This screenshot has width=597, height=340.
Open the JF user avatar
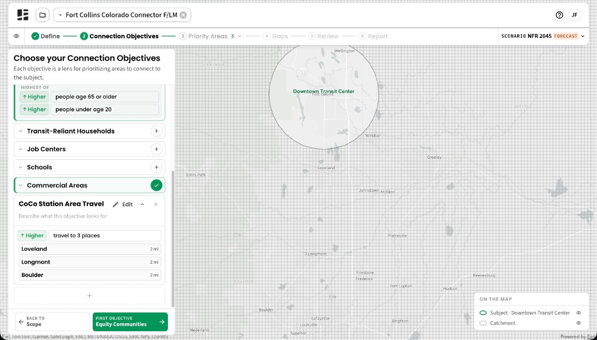(574, 15)
